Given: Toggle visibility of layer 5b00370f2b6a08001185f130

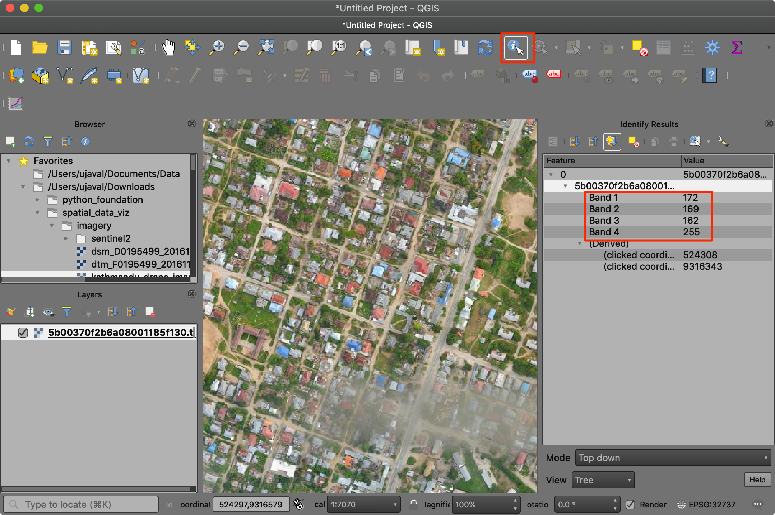Looking at the screenshot, I should point(23,332).
